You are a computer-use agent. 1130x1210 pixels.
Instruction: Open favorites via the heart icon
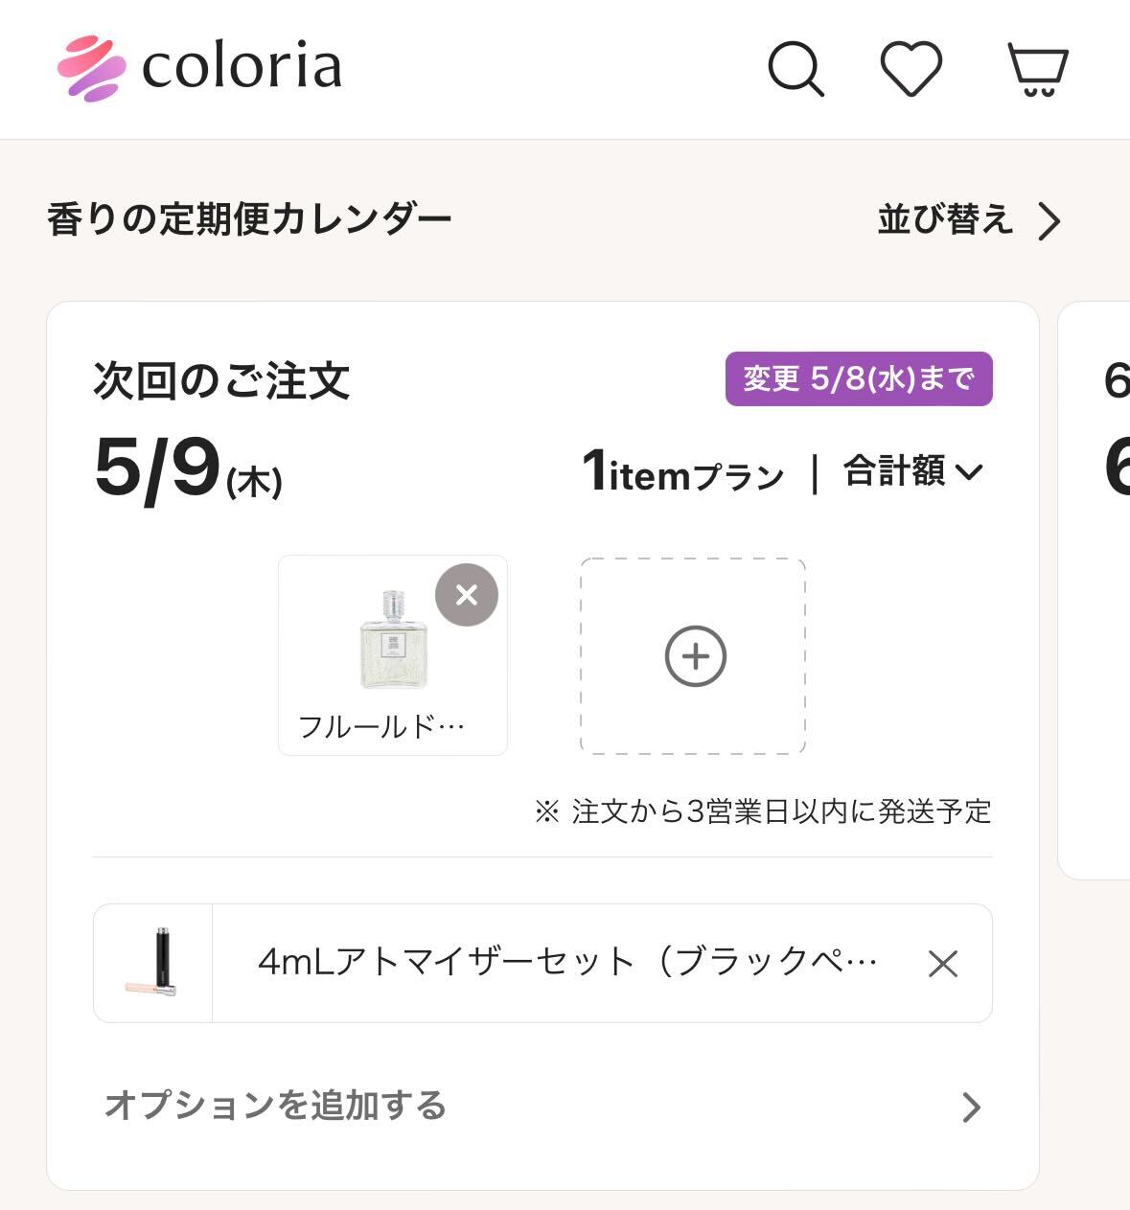(911, 69)
